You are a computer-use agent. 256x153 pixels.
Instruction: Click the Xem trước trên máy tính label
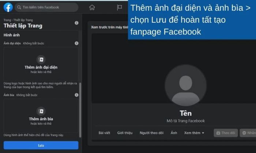click(110, 27)
